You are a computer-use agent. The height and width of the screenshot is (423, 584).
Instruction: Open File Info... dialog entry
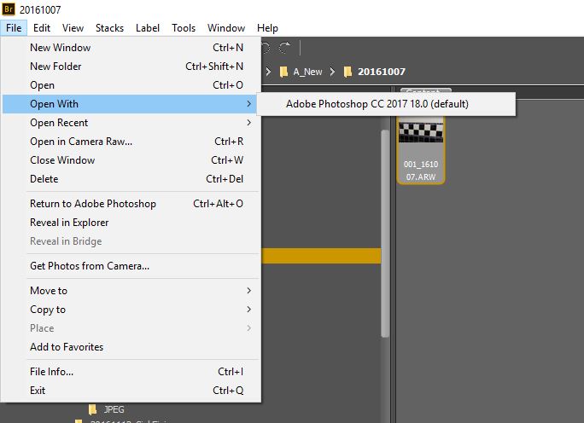(x=131, y=372)
